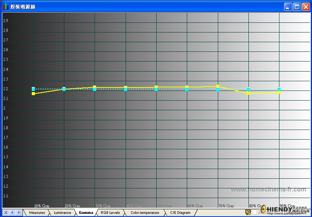Switch to the RGB Levels tab
The height and width of the screenshot is (217, 312).
pos(110,213)
